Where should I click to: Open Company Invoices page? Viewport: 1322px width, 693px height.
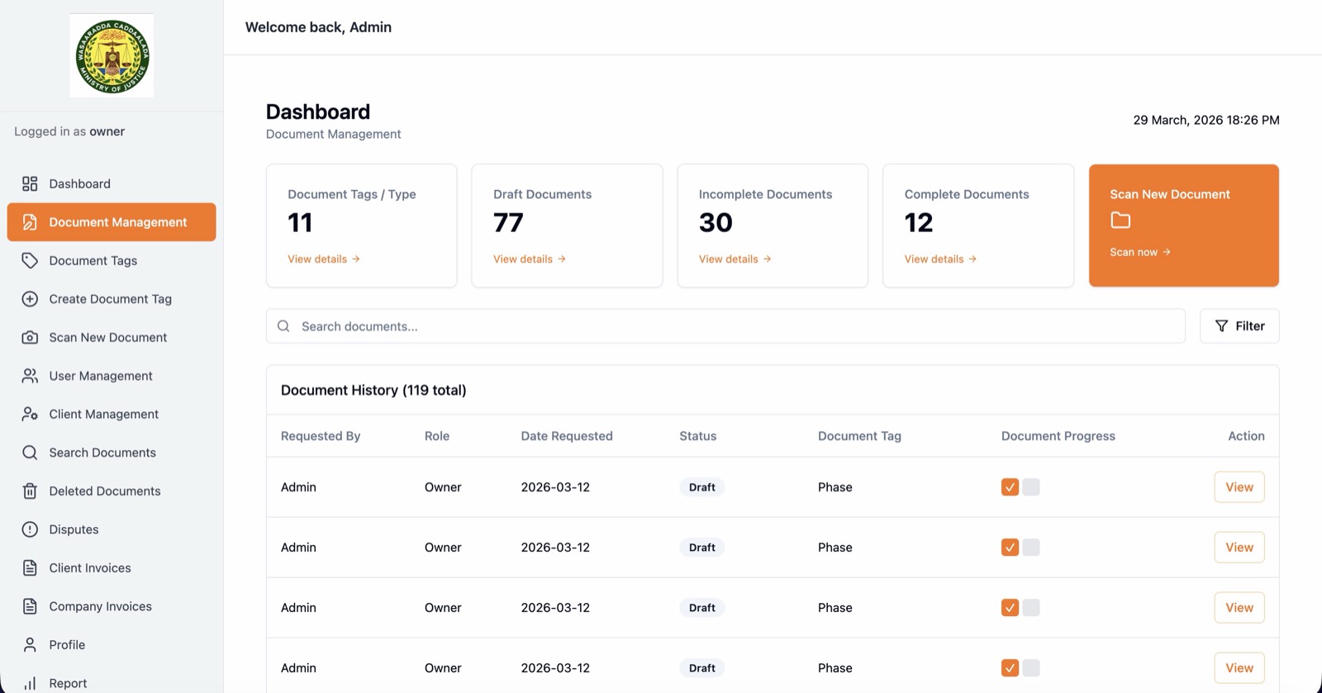112,606
